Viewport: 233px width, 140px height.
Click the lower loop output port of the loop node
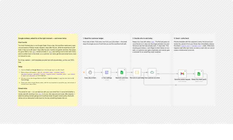click(x=156, y=74)
